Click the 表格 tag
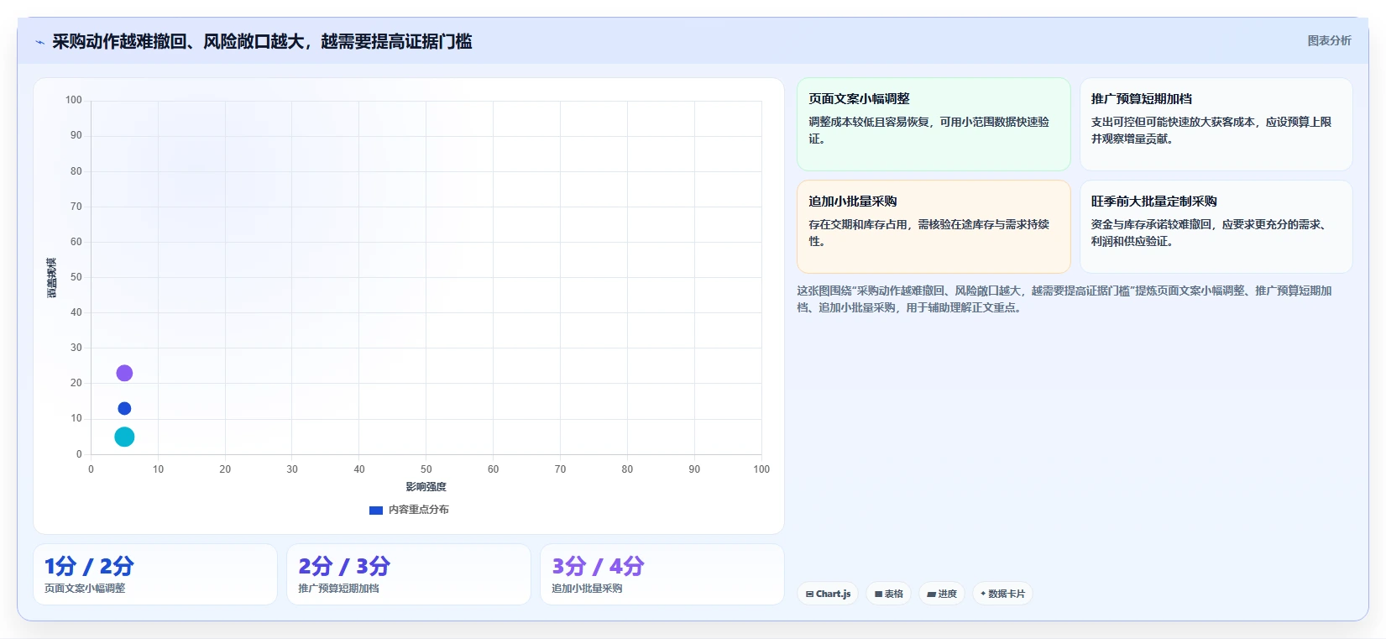Image resolution: width=1386 pixels, height=639 pixels. 888,594
